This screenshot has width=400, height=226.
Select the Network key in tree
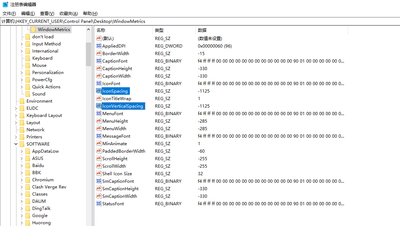(35, 129)
